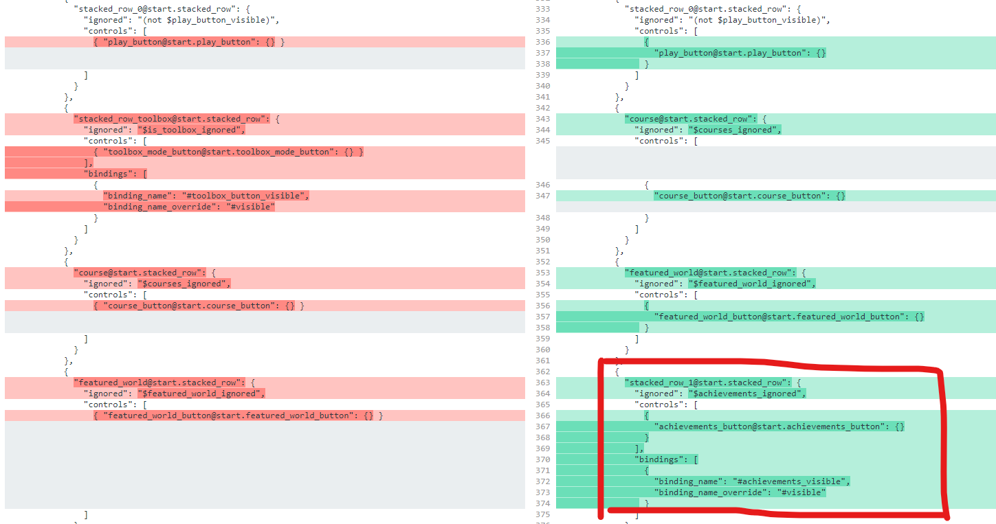The height and width of the screenshot is (524, 996).
Task: Click the removed toolbox_mode_button line
Action: click(x=228, y=152)
